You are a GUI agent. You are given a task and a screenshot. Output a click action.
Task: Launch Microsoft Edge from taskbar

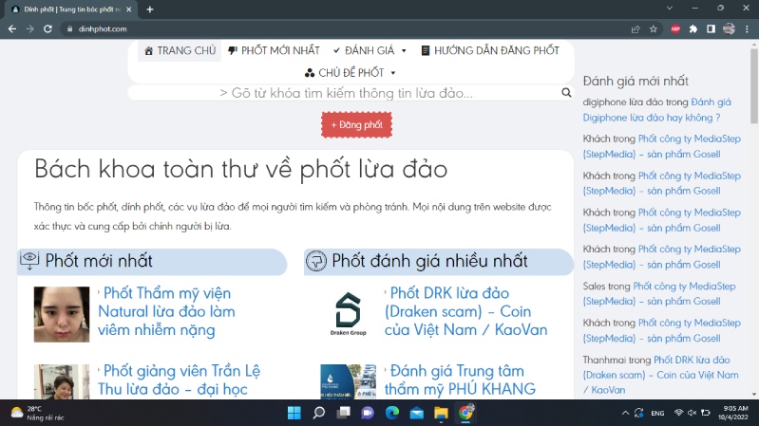[x=392, y=413]
